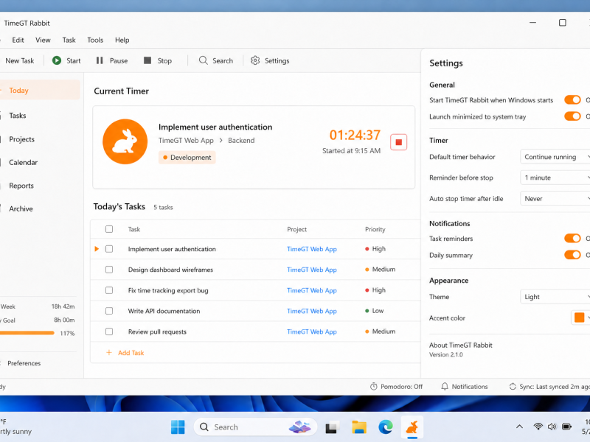Click the Pomodoro clock icon in status bar

click(x=374, y=386)
